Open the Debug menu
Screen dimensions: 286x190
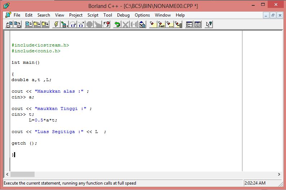coord(123,15)
